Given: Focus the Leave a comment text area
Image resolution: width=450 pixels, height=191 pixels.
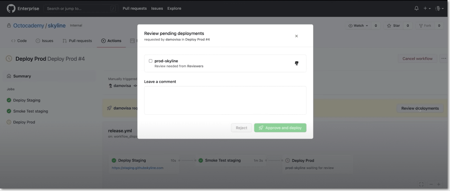Looking at the screenshot, I should (x=225, y=100).
